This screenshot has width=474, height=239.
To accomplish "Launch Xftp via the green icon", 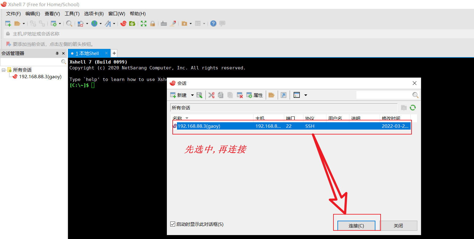I will click(x=132, y=24).
